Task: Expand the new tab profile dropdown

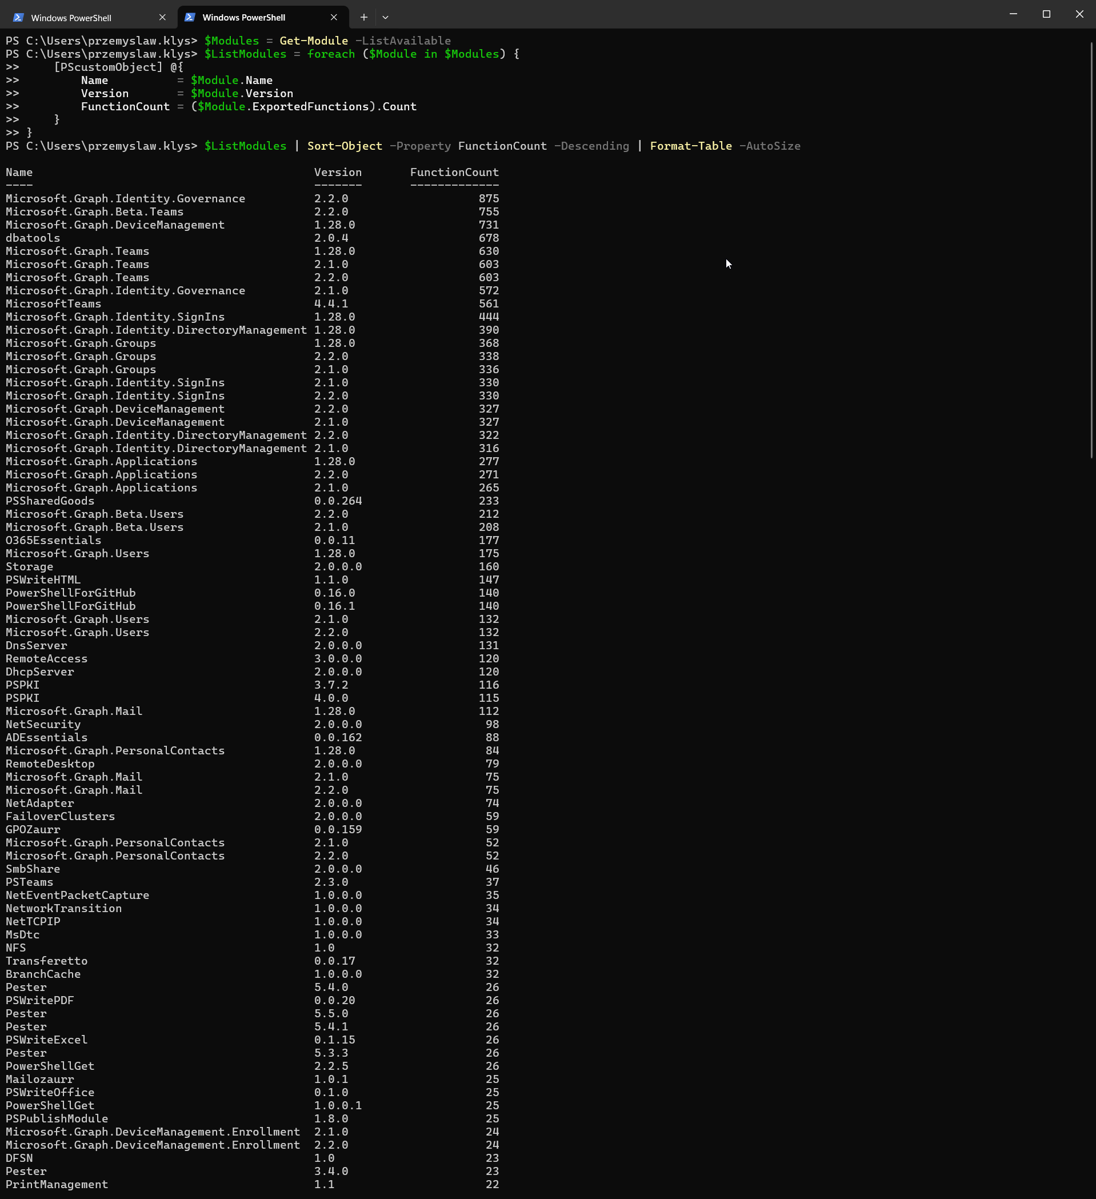Action: (385, 18)
